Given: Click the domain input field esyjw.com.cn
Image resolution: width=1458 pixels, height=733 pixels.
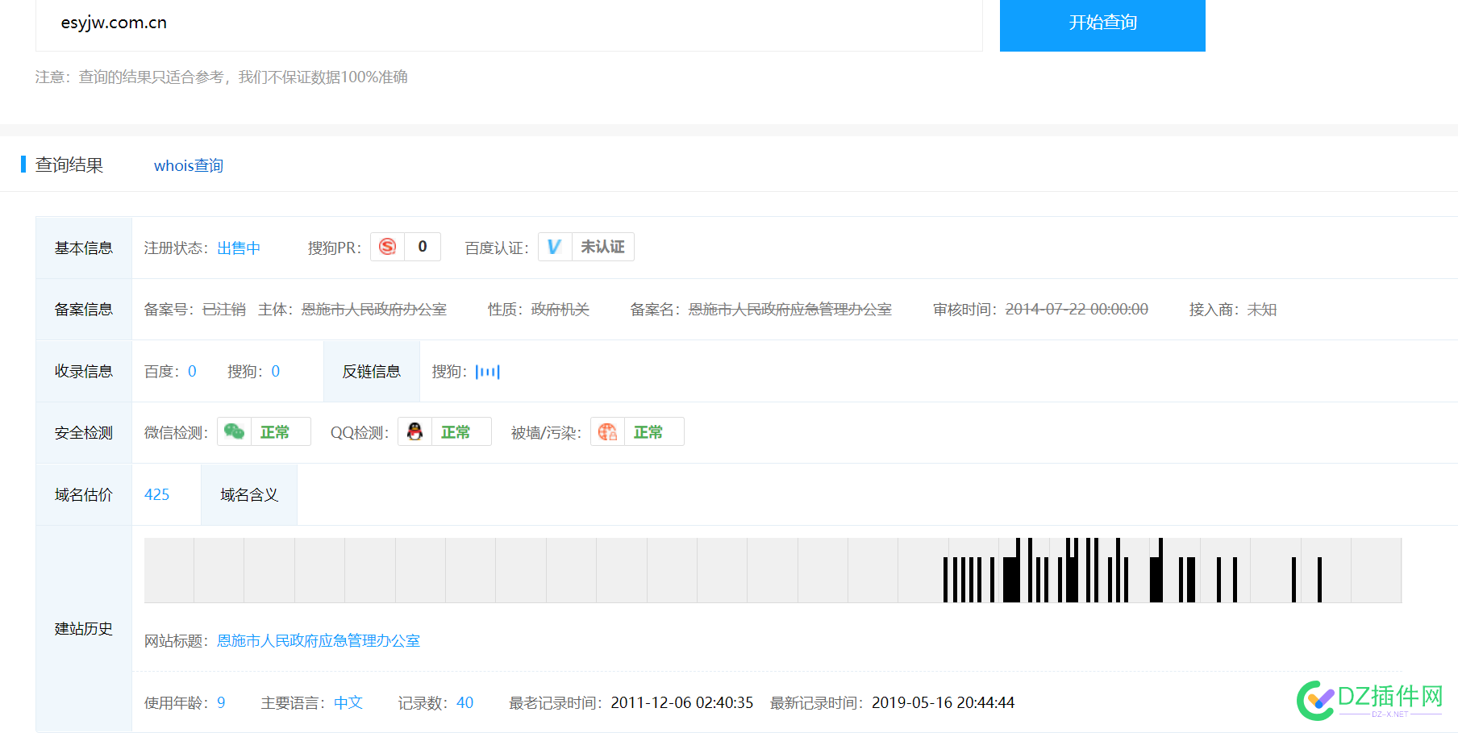Looking at the screenshot, I should (x=509, y=24).
